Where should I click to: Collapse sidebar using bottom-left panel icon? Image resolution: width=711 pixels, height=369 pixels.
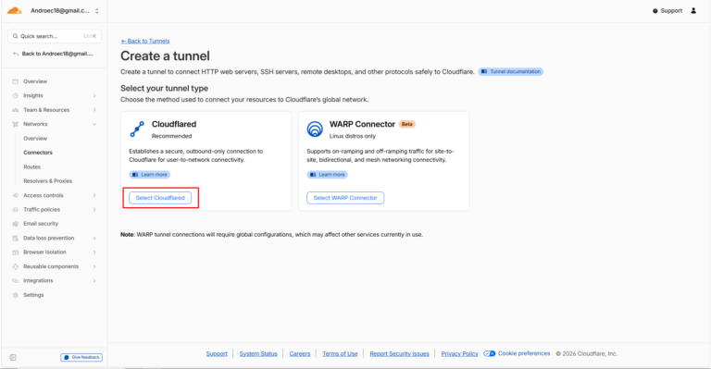point(13,358)
